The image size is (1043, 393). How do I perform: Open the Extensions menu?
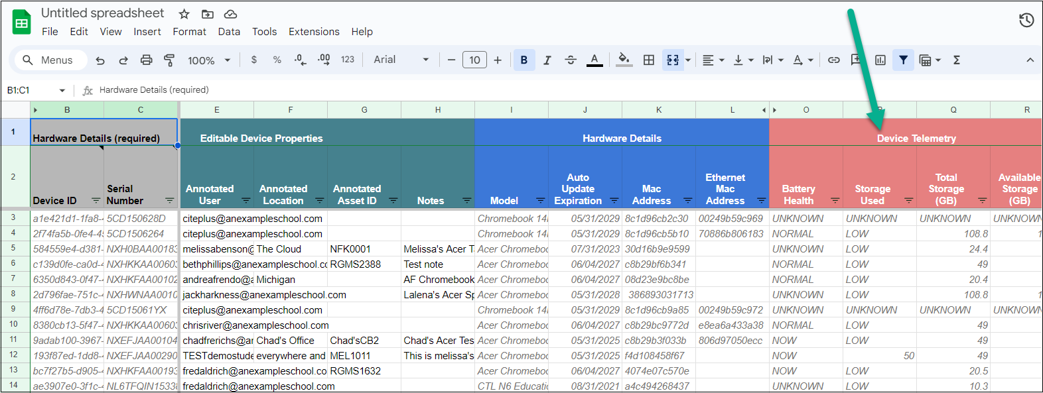[x=314, y=31]
